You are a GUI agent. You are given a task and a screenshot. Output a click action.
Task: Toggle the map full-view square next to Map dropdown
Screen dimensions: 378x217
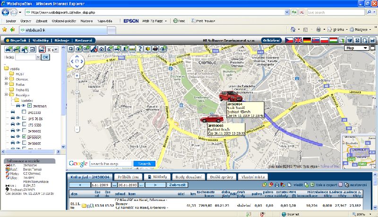[372, 48]
